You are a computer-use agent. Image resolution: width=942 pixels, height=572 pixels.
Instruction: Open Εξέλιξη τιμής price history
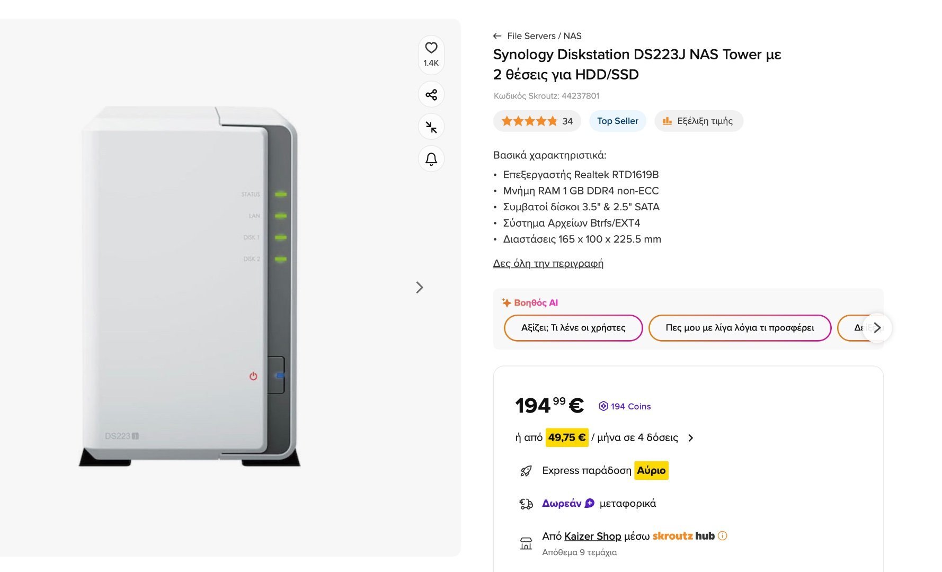click(699, 121)
